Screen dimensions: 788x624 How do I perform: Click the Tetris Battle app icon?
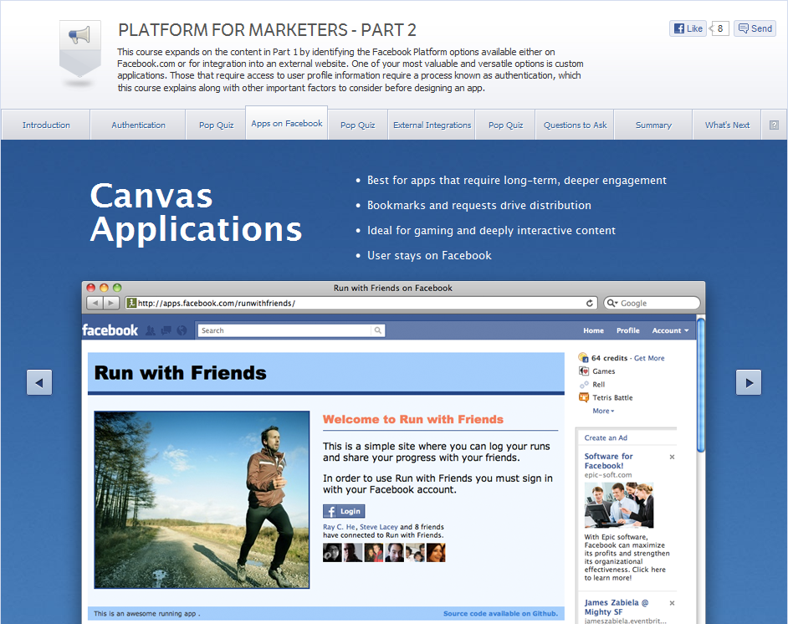583,397
